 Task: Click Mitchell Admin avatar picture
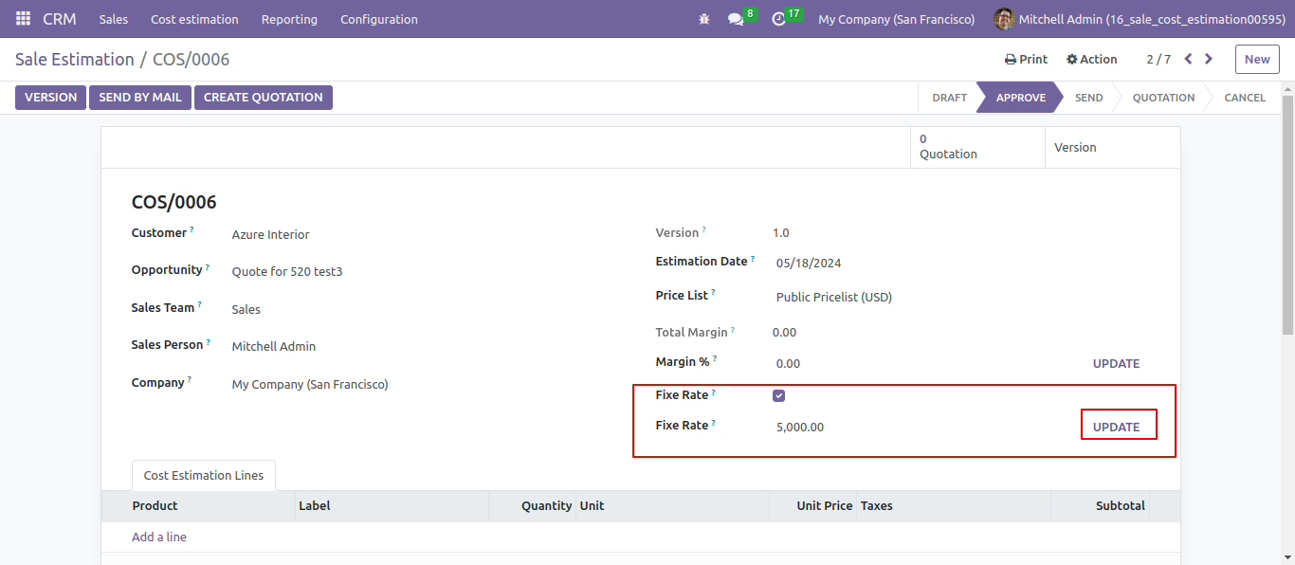pyautogui.click(x=1004, y=19)
